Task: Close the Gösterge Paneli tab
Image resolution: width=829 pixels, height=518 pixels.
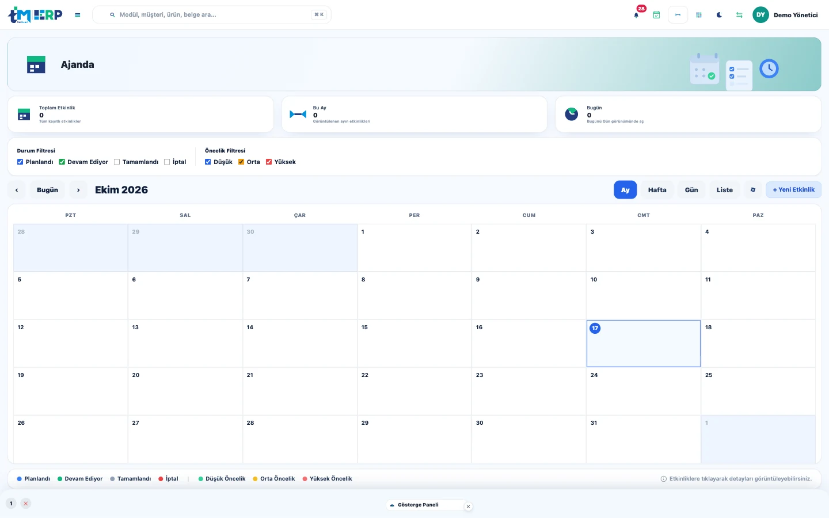Action: [x=469, y=507]
